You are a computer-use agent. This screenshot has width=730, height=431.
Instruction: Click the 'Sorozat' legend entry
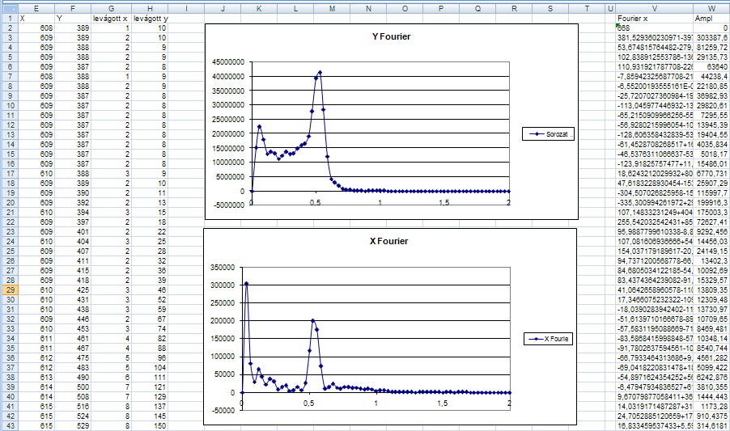pyautogui.click(x=549, y=134)
